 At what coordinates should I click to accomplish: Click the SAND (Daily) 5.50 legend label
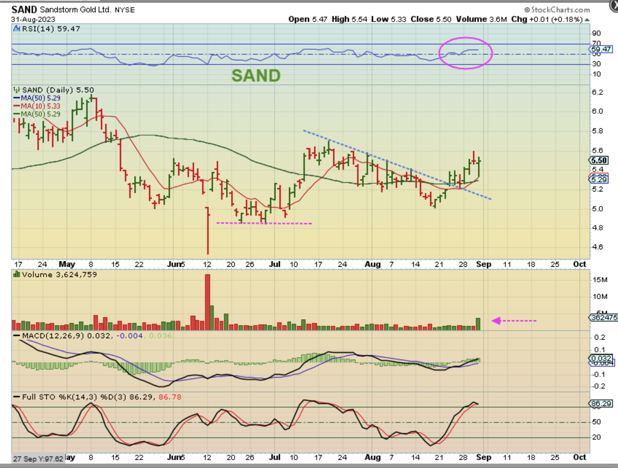tap(58, 90)
